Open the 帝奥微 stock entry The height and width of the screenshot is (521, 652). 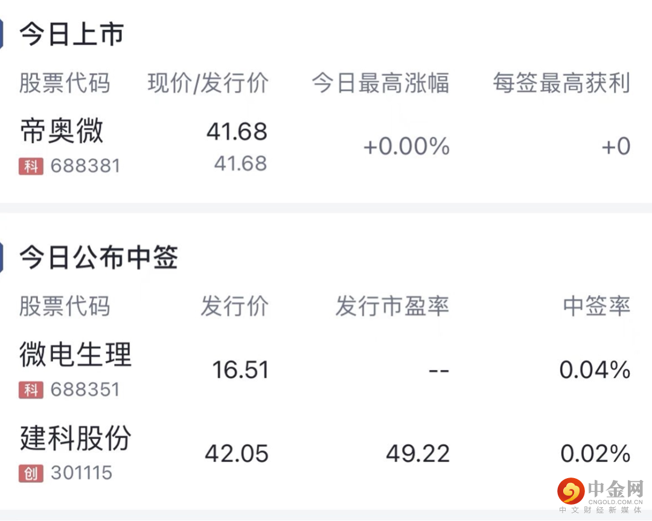62,132
